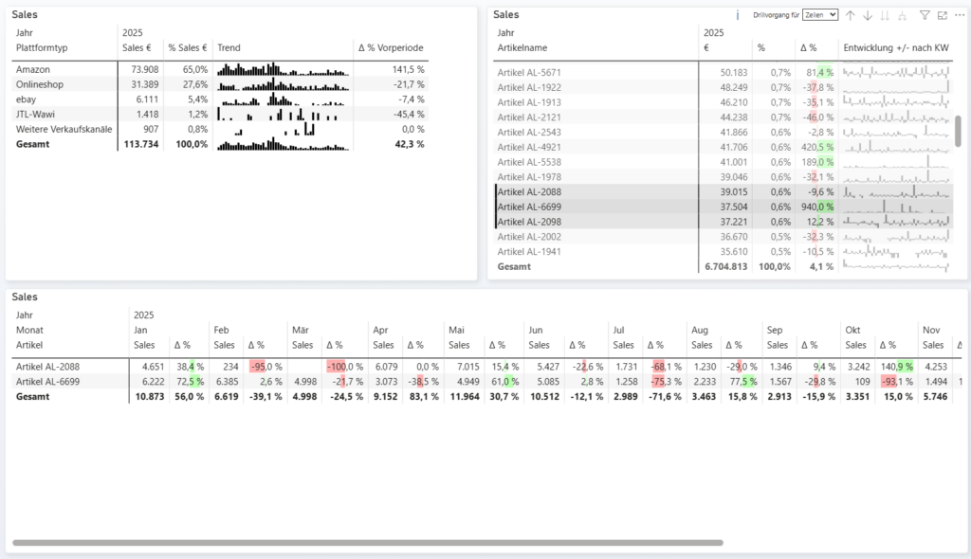Click the horizontal scrollbar of monthly table

(x=368, y=543)
